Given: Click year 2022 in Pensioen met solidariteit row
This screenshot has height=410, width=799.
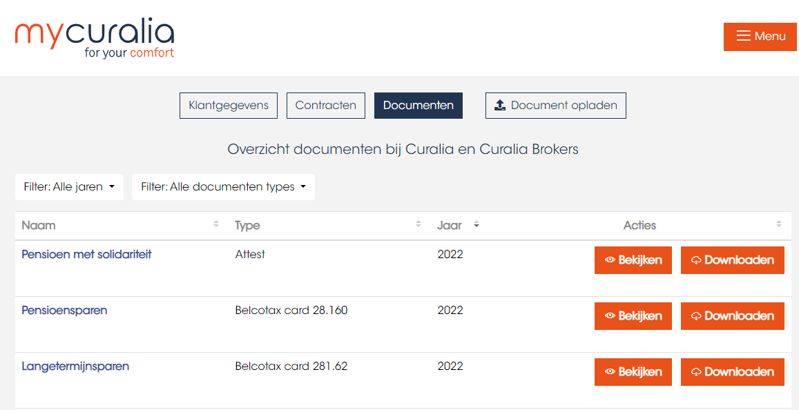Looking at the screenshot, I should click(450, 254).
